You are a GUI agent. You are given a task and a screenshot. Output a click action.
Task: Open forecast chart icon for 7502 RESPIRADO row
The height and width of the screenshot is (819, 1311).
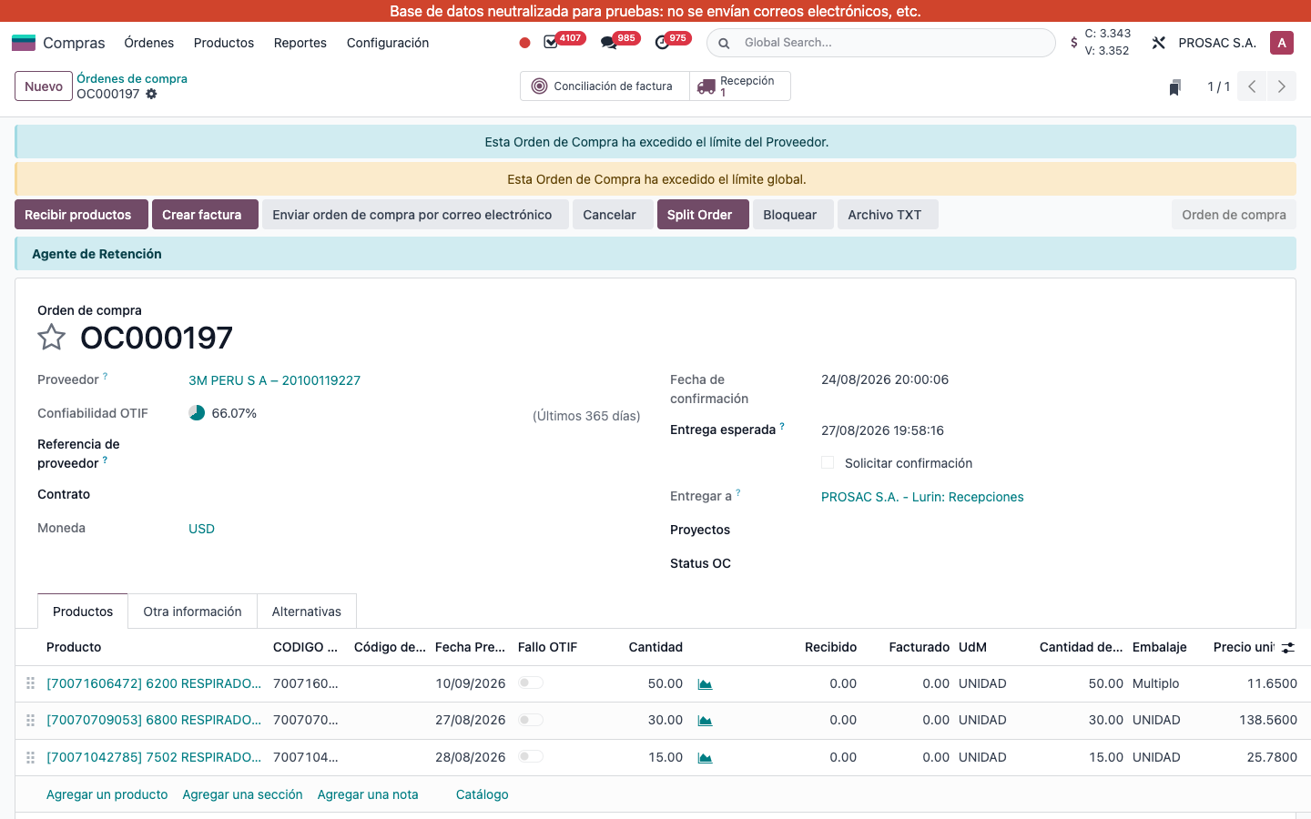click(x=705, y=758)
